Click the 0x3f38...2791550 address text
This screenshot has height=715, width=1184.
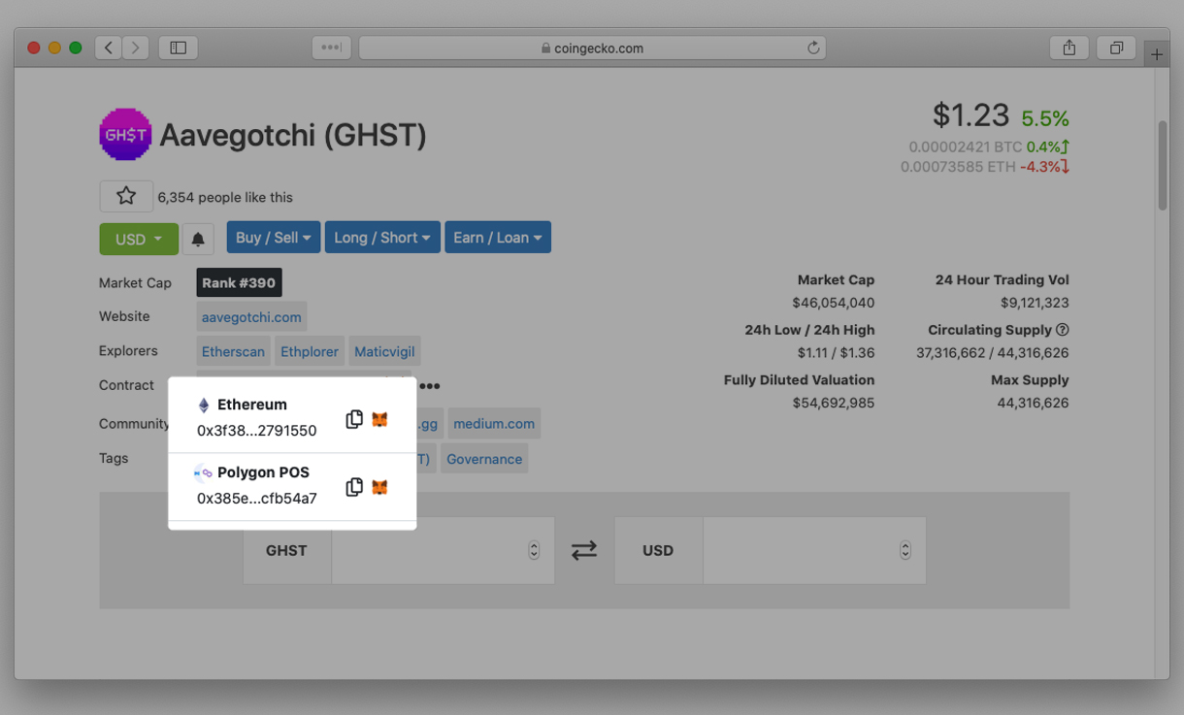pos(256,431)
